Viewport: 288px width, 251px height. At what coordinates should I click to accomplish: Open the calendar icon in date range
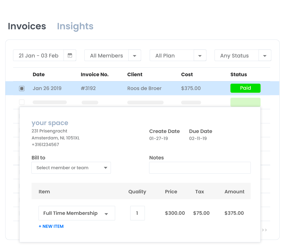[70, 55]
